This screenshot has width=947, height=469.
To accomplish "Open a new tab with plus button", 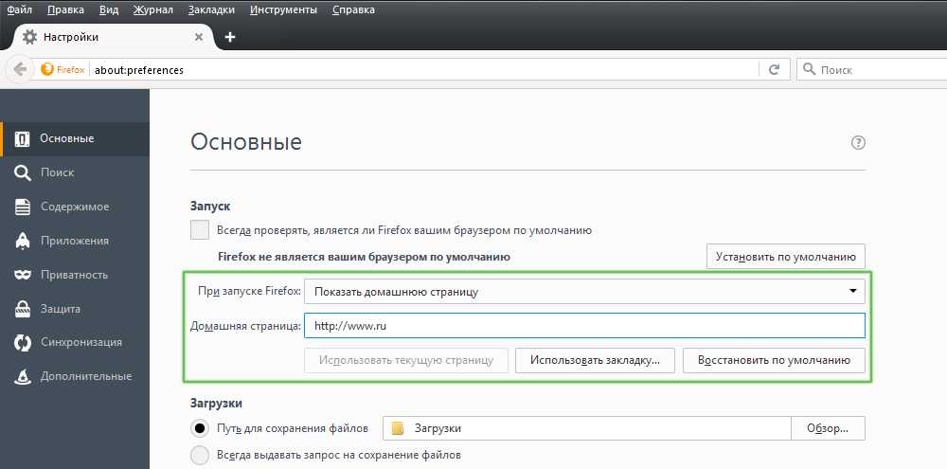I will point(230,37).
